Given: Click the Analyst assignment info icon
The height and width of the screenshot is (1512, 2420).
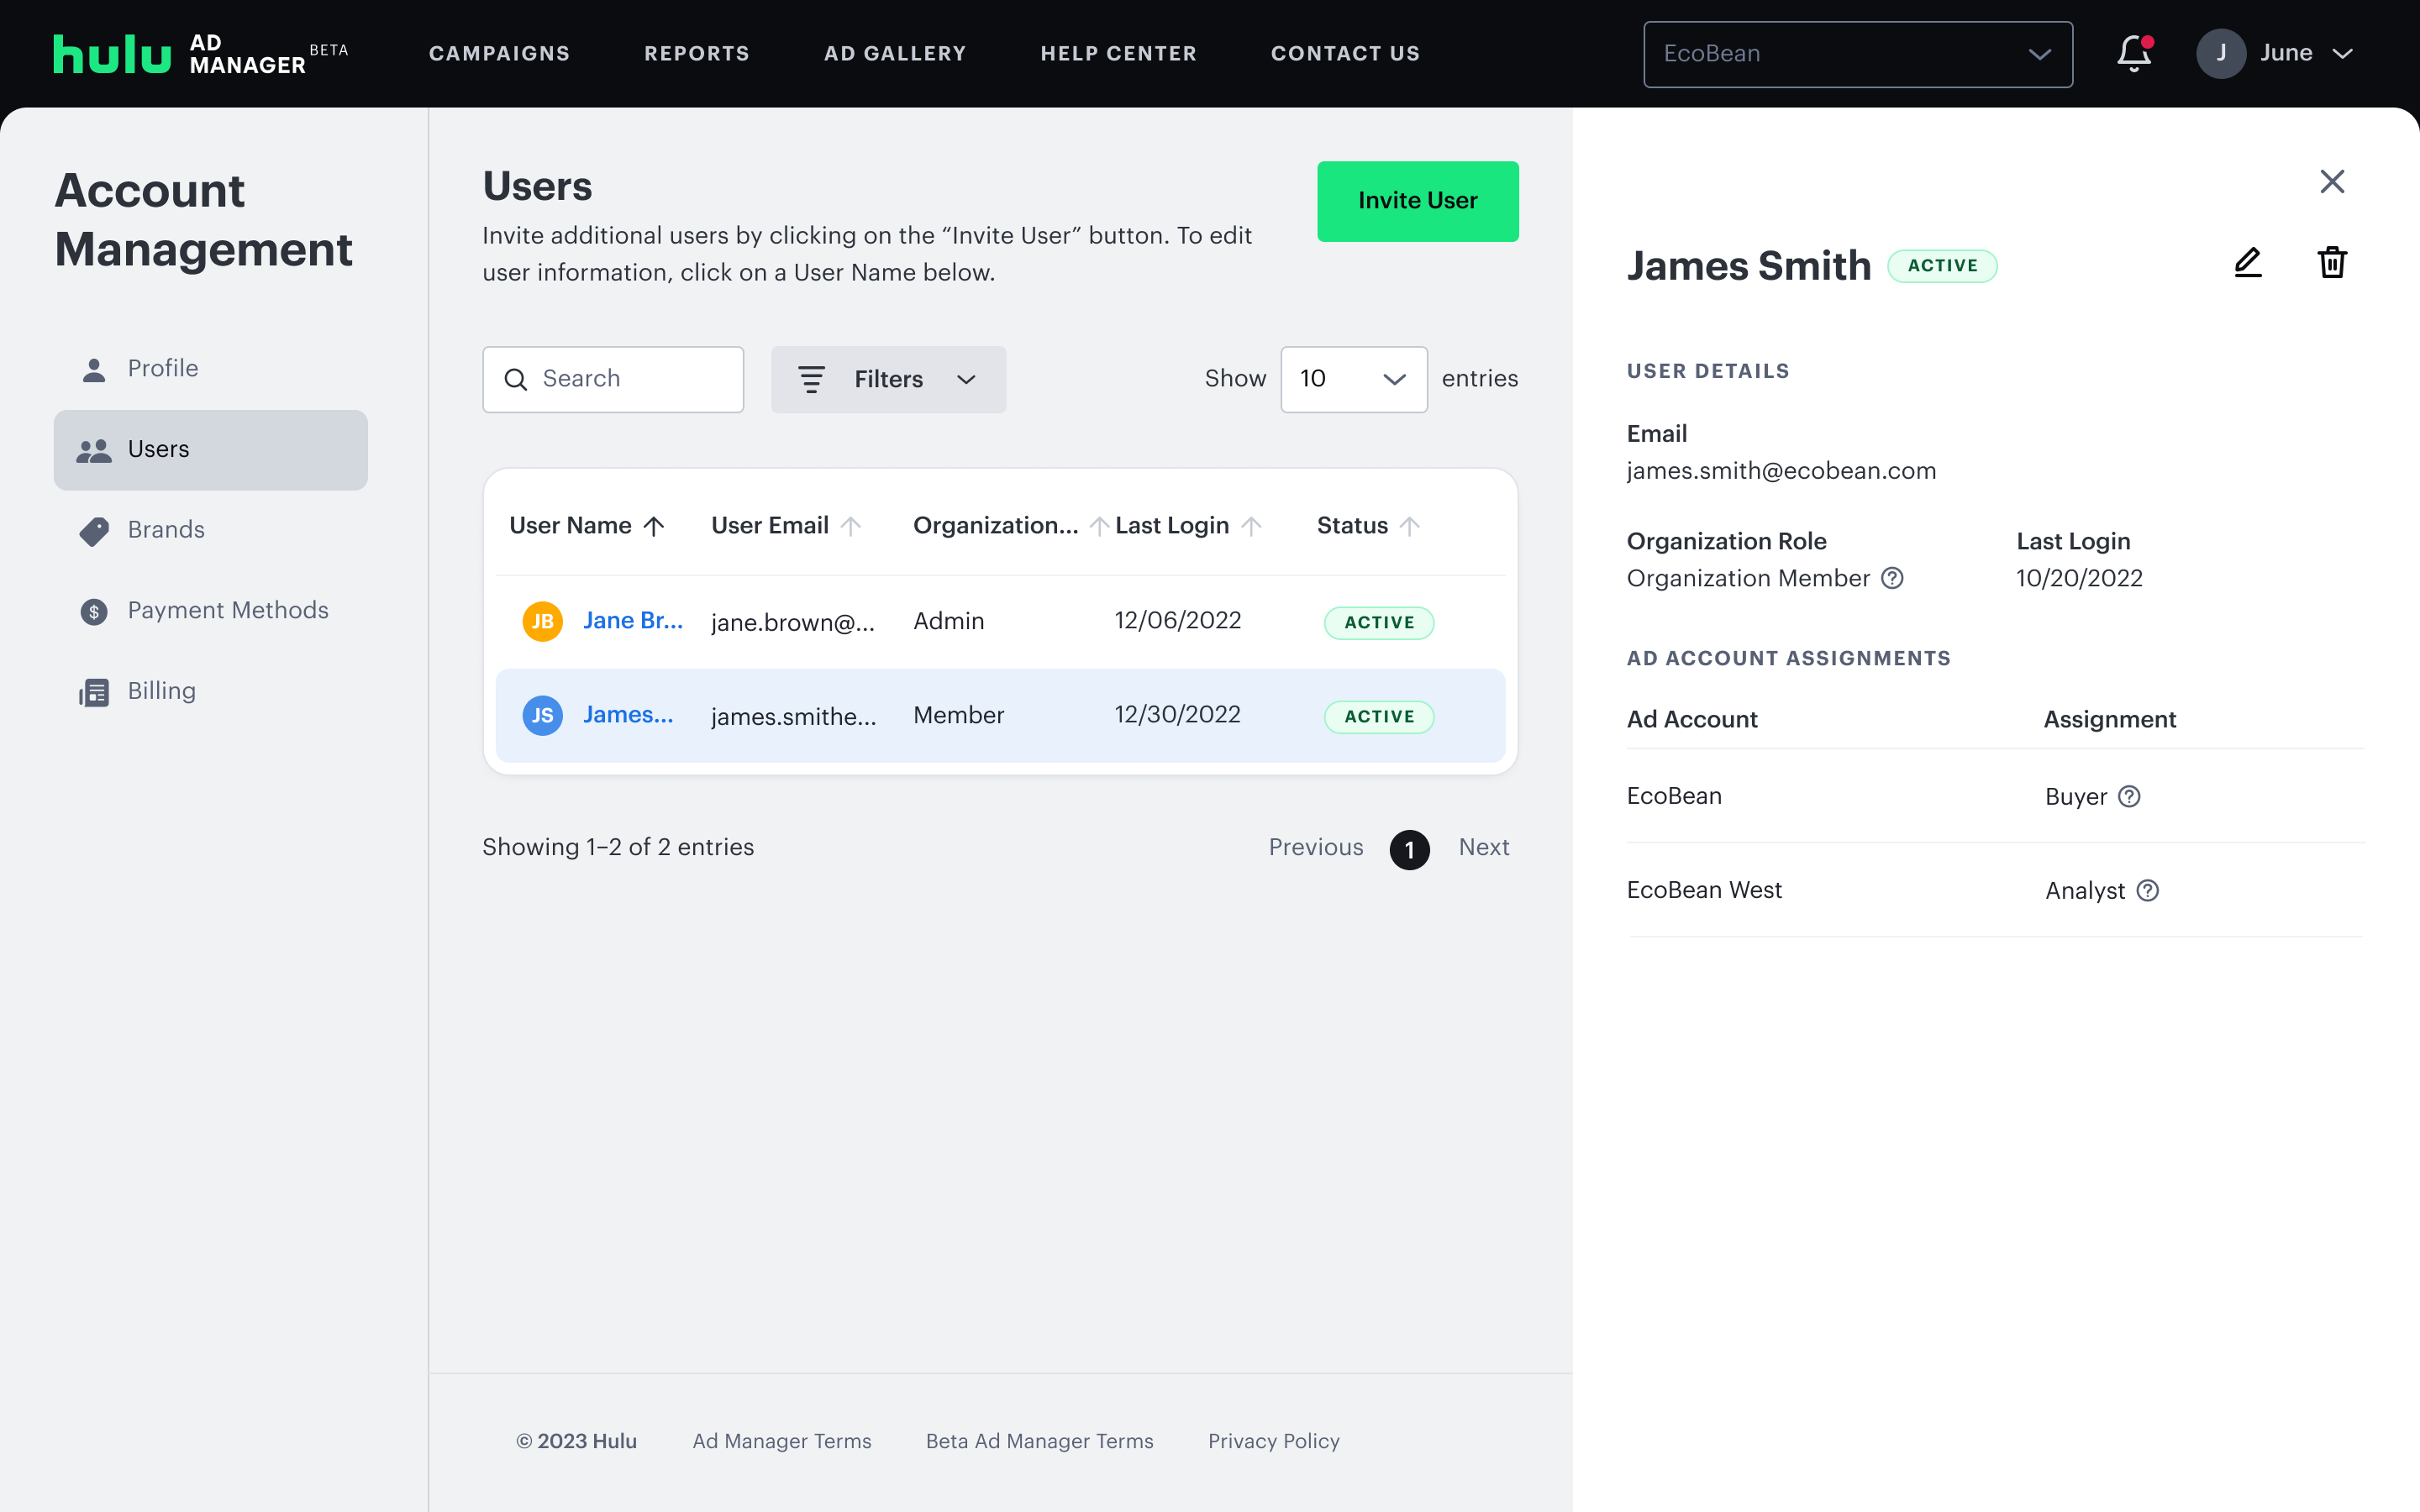Looking at the screenshot, I should pyautogui.click(x=2147, y=891).
